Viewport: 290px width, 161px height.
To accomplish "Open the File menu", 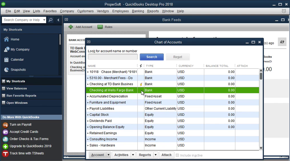I will pos(8,11).
